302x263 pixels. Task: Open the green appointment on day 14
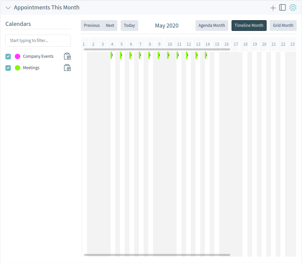(x=206, y=55)
